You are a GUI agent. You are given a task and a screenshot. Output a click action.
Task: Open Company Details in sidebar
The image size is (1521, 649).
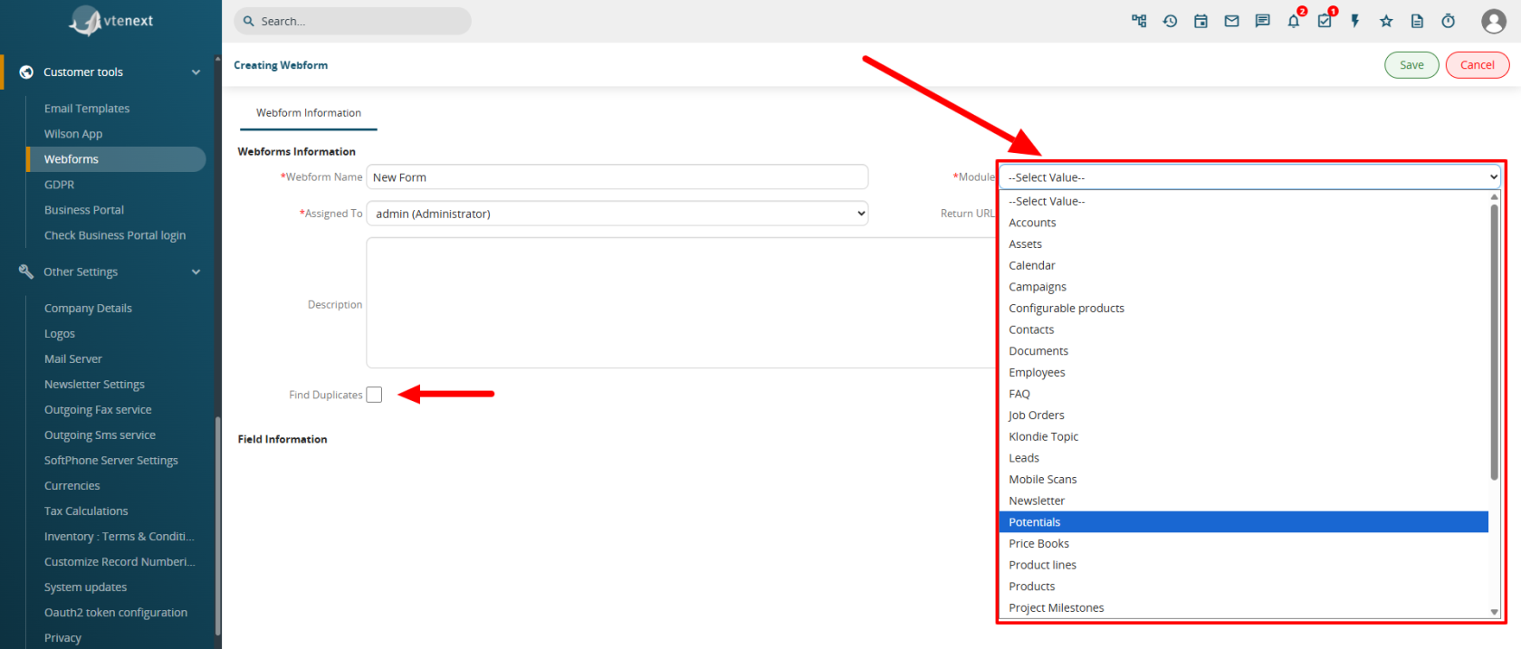(88, 309)
